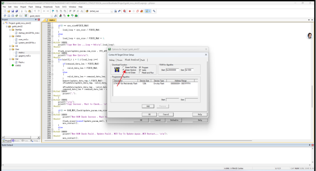316x171 pixels.
Task: Close the Build Output panel red icon
Action: [312, 145]
